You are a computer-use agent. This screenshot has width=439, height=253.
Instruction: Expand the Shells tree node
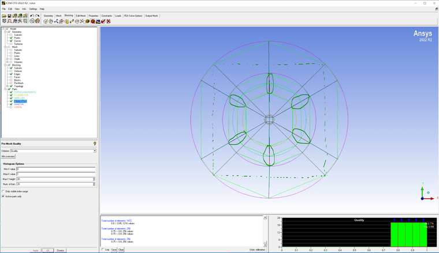(8, 59)
